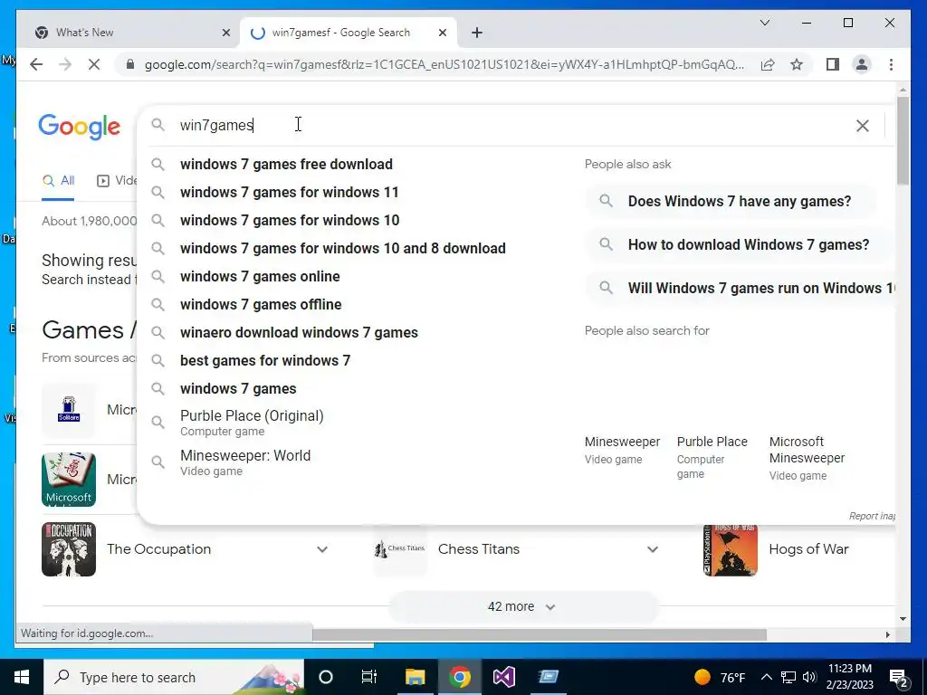927x695 pixels.
Task: Select the All results tab
Action: pyautogui.click(x=58, y=181)
